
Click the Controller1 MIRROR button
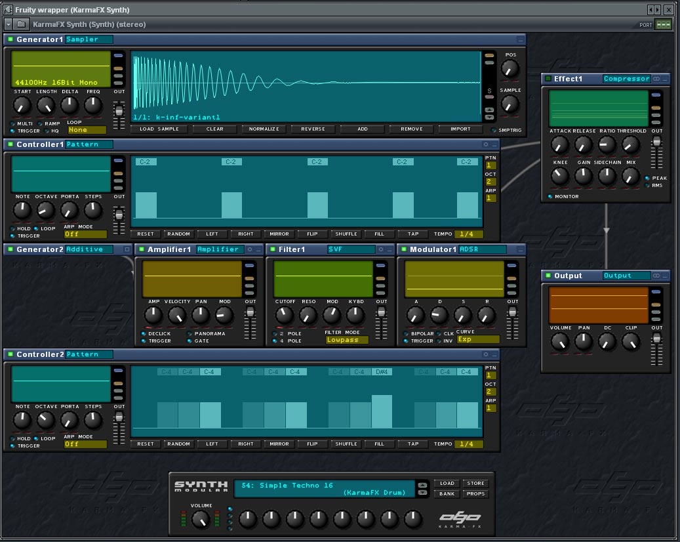(279, 234)
